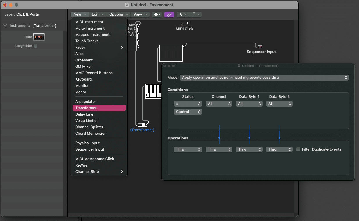This screenshot has width=359, height=221.
Task: Choose MIDI Metronome Click entry
Action: 99,159
